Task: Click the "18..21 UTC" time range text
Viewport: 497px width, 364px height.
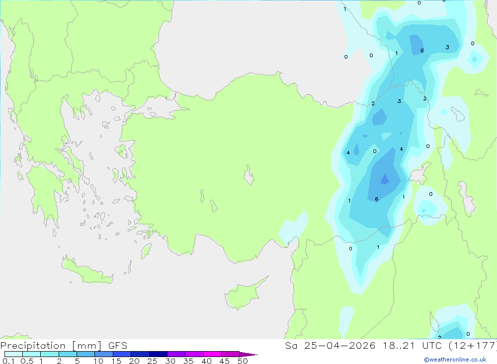Action: (x=412, y=346)
